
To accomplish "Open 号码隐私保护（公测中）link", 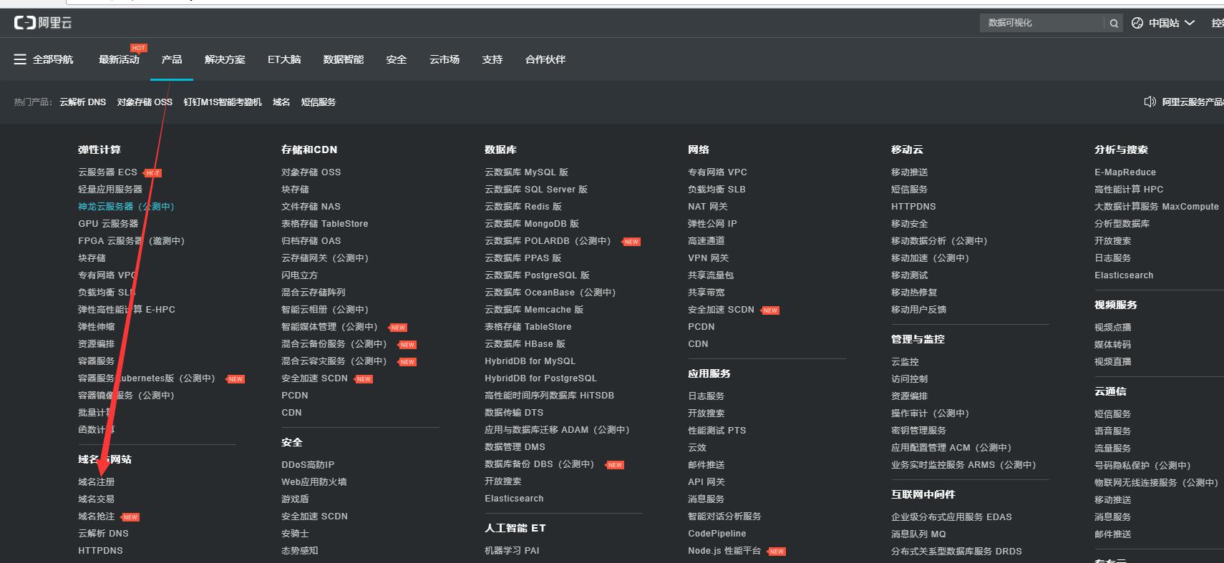I will point(1142,466).
